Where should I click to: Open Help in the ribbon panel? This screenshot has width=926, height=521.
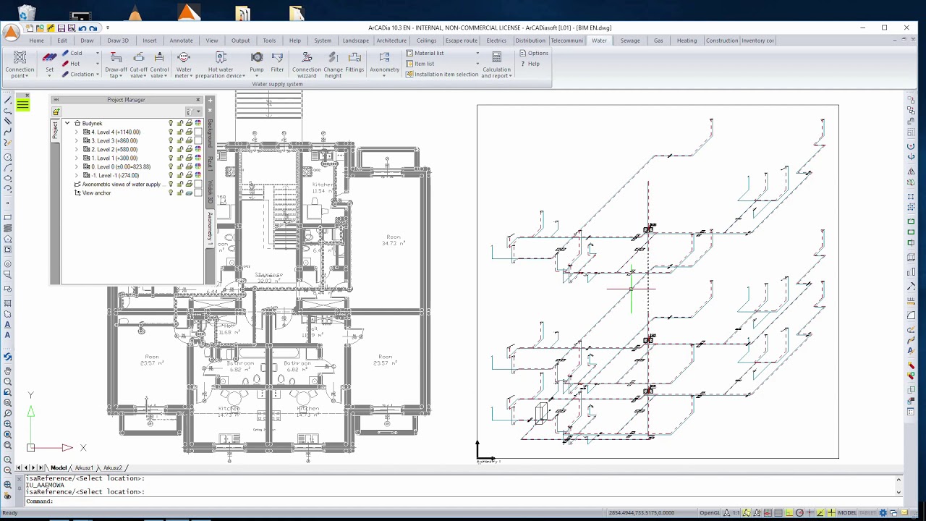530,64
